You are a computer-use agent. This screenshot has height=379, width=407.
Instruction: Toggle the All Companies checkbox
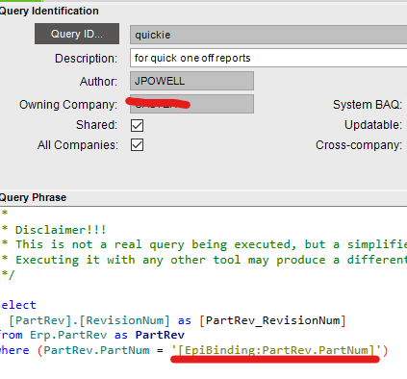[x=137, y=145]
